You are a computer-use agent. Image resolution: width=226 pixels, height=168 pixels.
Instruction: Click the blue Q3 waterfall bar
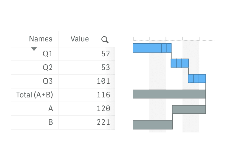(197, 79)
